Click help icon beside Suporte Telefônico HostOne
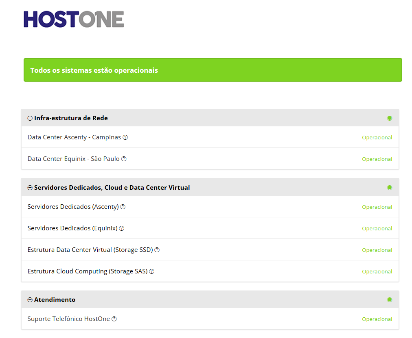This screenshot has height=338, width=412. [114, 319]
